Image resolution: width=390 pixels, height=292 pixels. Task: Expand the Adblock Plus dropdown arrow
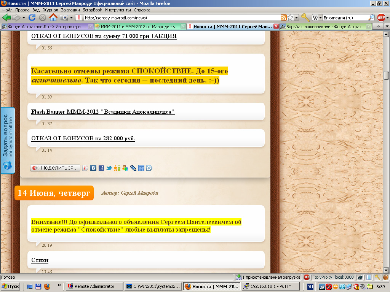click(387, 17)
